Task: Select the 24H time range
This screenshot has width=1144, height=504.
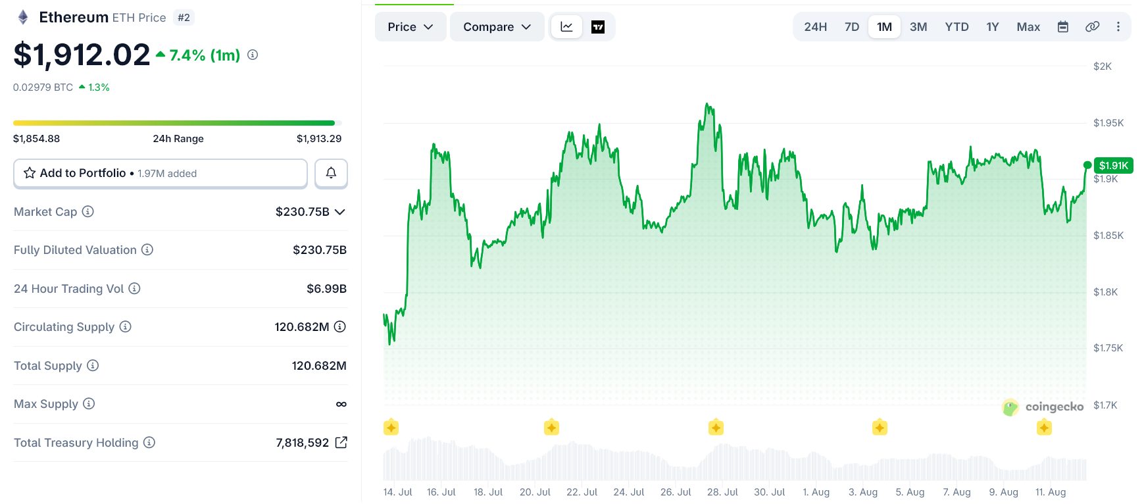Action: pos(816,27)
